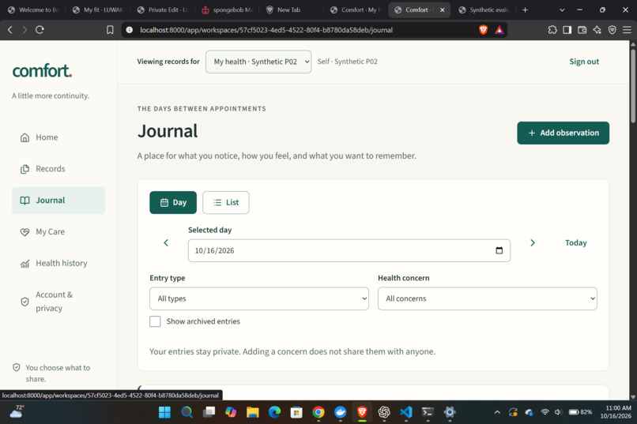Open the weather widget showing 72°
This screenshot has height=424, width=637.
pos(17,412)
